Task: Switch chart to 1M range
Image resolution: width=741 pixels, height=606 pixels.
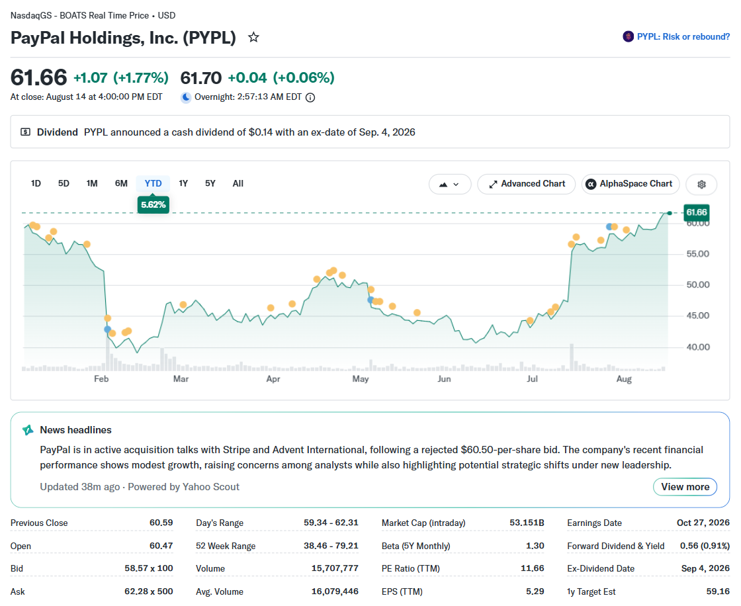Action: pyautogui.click(x=92, y=183)
